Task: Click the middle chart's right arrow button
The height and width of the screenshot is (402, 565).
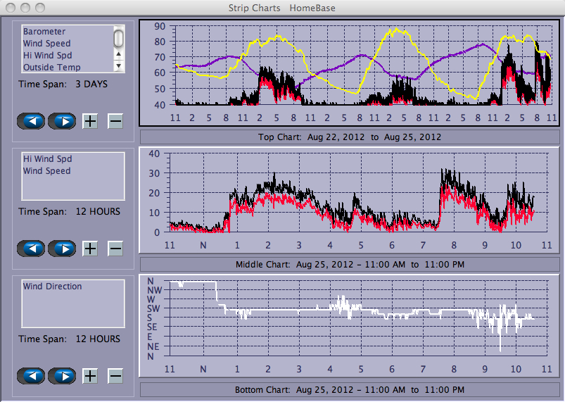Action: 61,249
